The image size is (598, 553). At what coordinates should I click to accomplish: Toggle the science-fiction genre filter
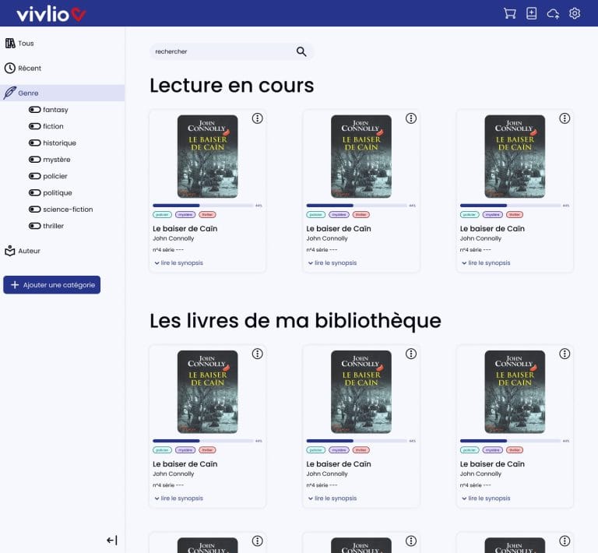click(35, 210)
